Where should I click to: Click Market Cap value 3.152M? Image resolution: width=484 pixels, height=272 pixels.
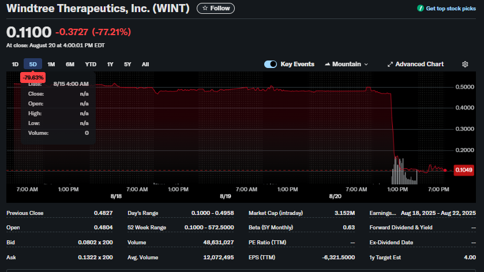pos(344,213)
